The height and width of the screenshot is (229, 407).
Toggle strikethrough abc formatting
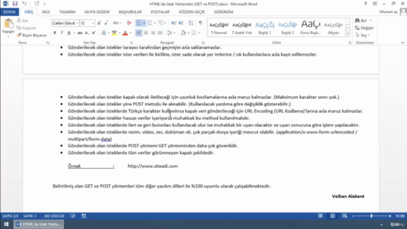(80, 33)
